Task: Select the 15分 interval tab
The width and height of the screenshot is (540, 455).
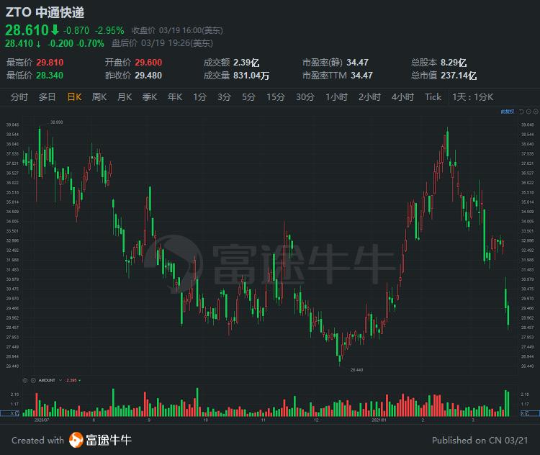Action: click(x=276, y=97)
